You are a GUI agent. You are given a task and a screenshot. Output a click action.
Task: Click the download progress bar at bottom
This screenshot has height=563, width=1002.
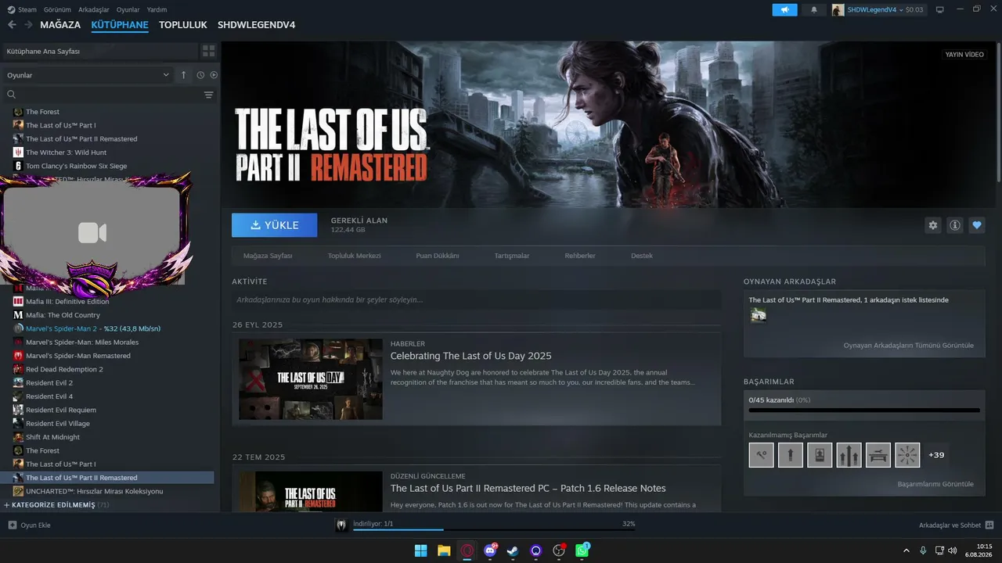(x=494, y=529)
